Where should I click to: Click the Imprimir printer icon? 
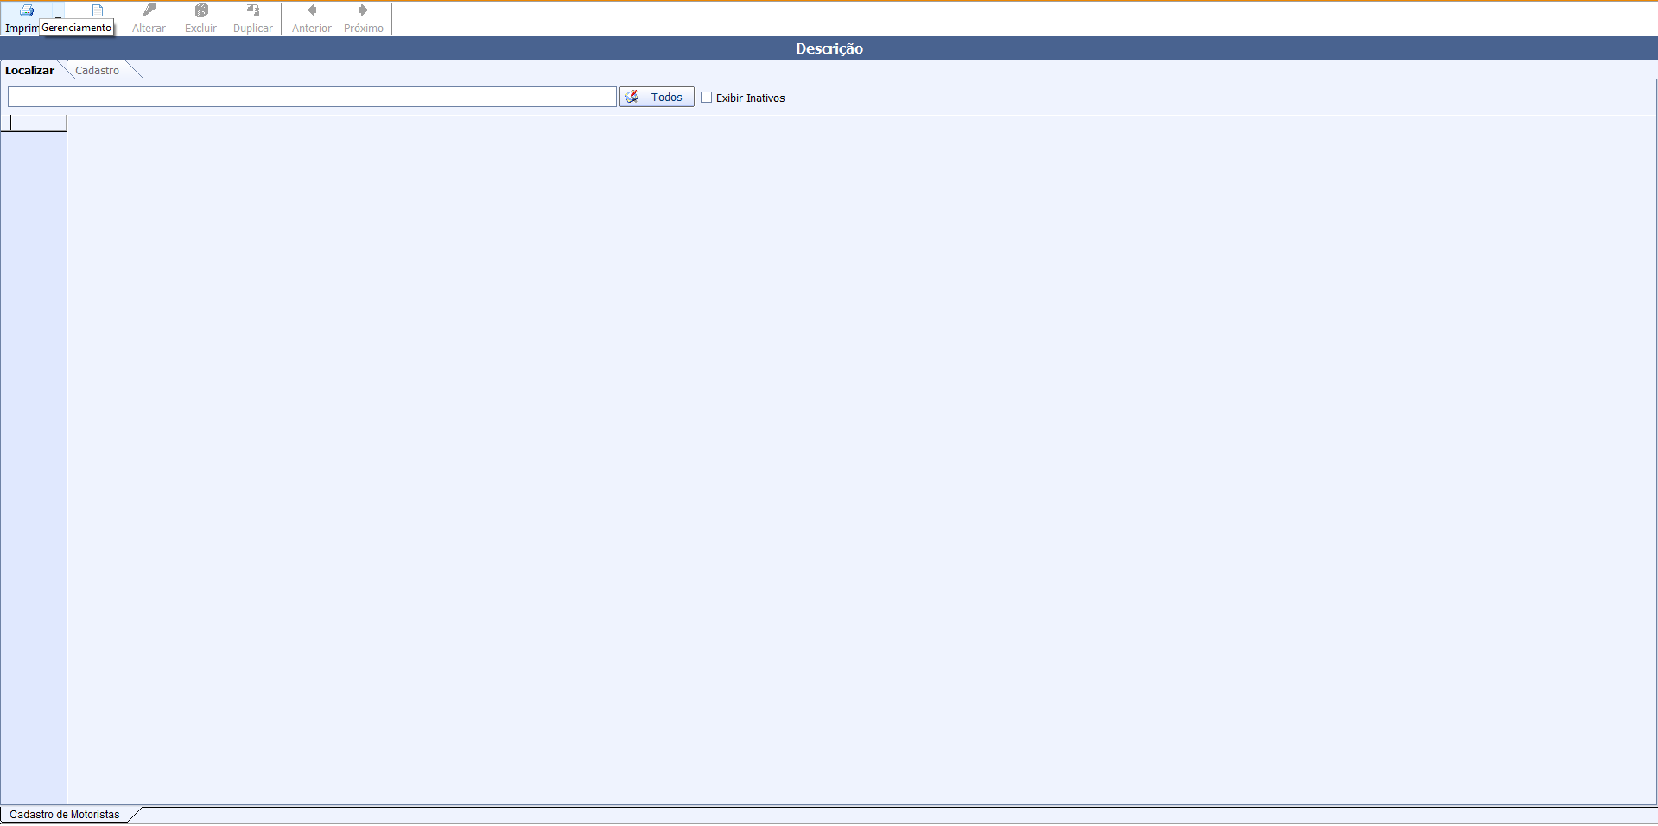[x=26, y=11]
